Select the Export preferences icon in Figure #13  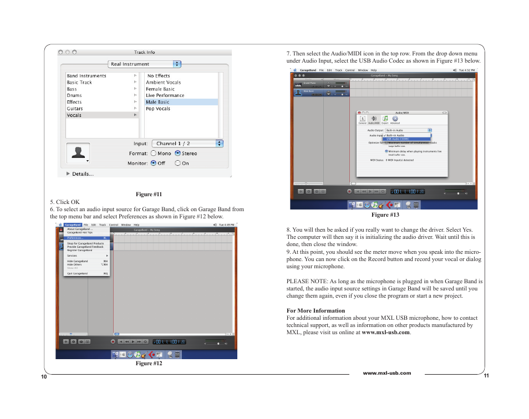385,120
